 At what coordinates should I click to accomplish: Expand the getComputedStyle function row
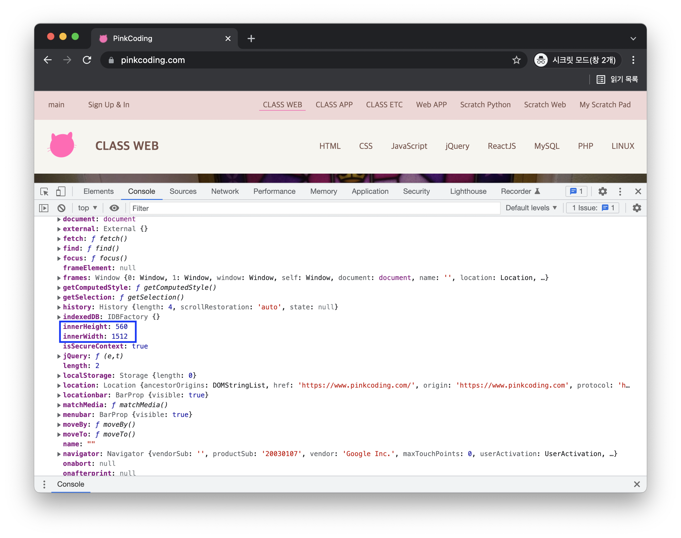pyautogui.click(x=59, y=288)
